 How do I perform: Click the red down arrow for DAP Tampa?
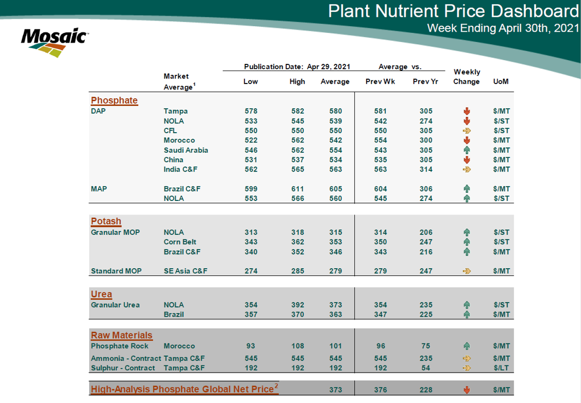467,111
